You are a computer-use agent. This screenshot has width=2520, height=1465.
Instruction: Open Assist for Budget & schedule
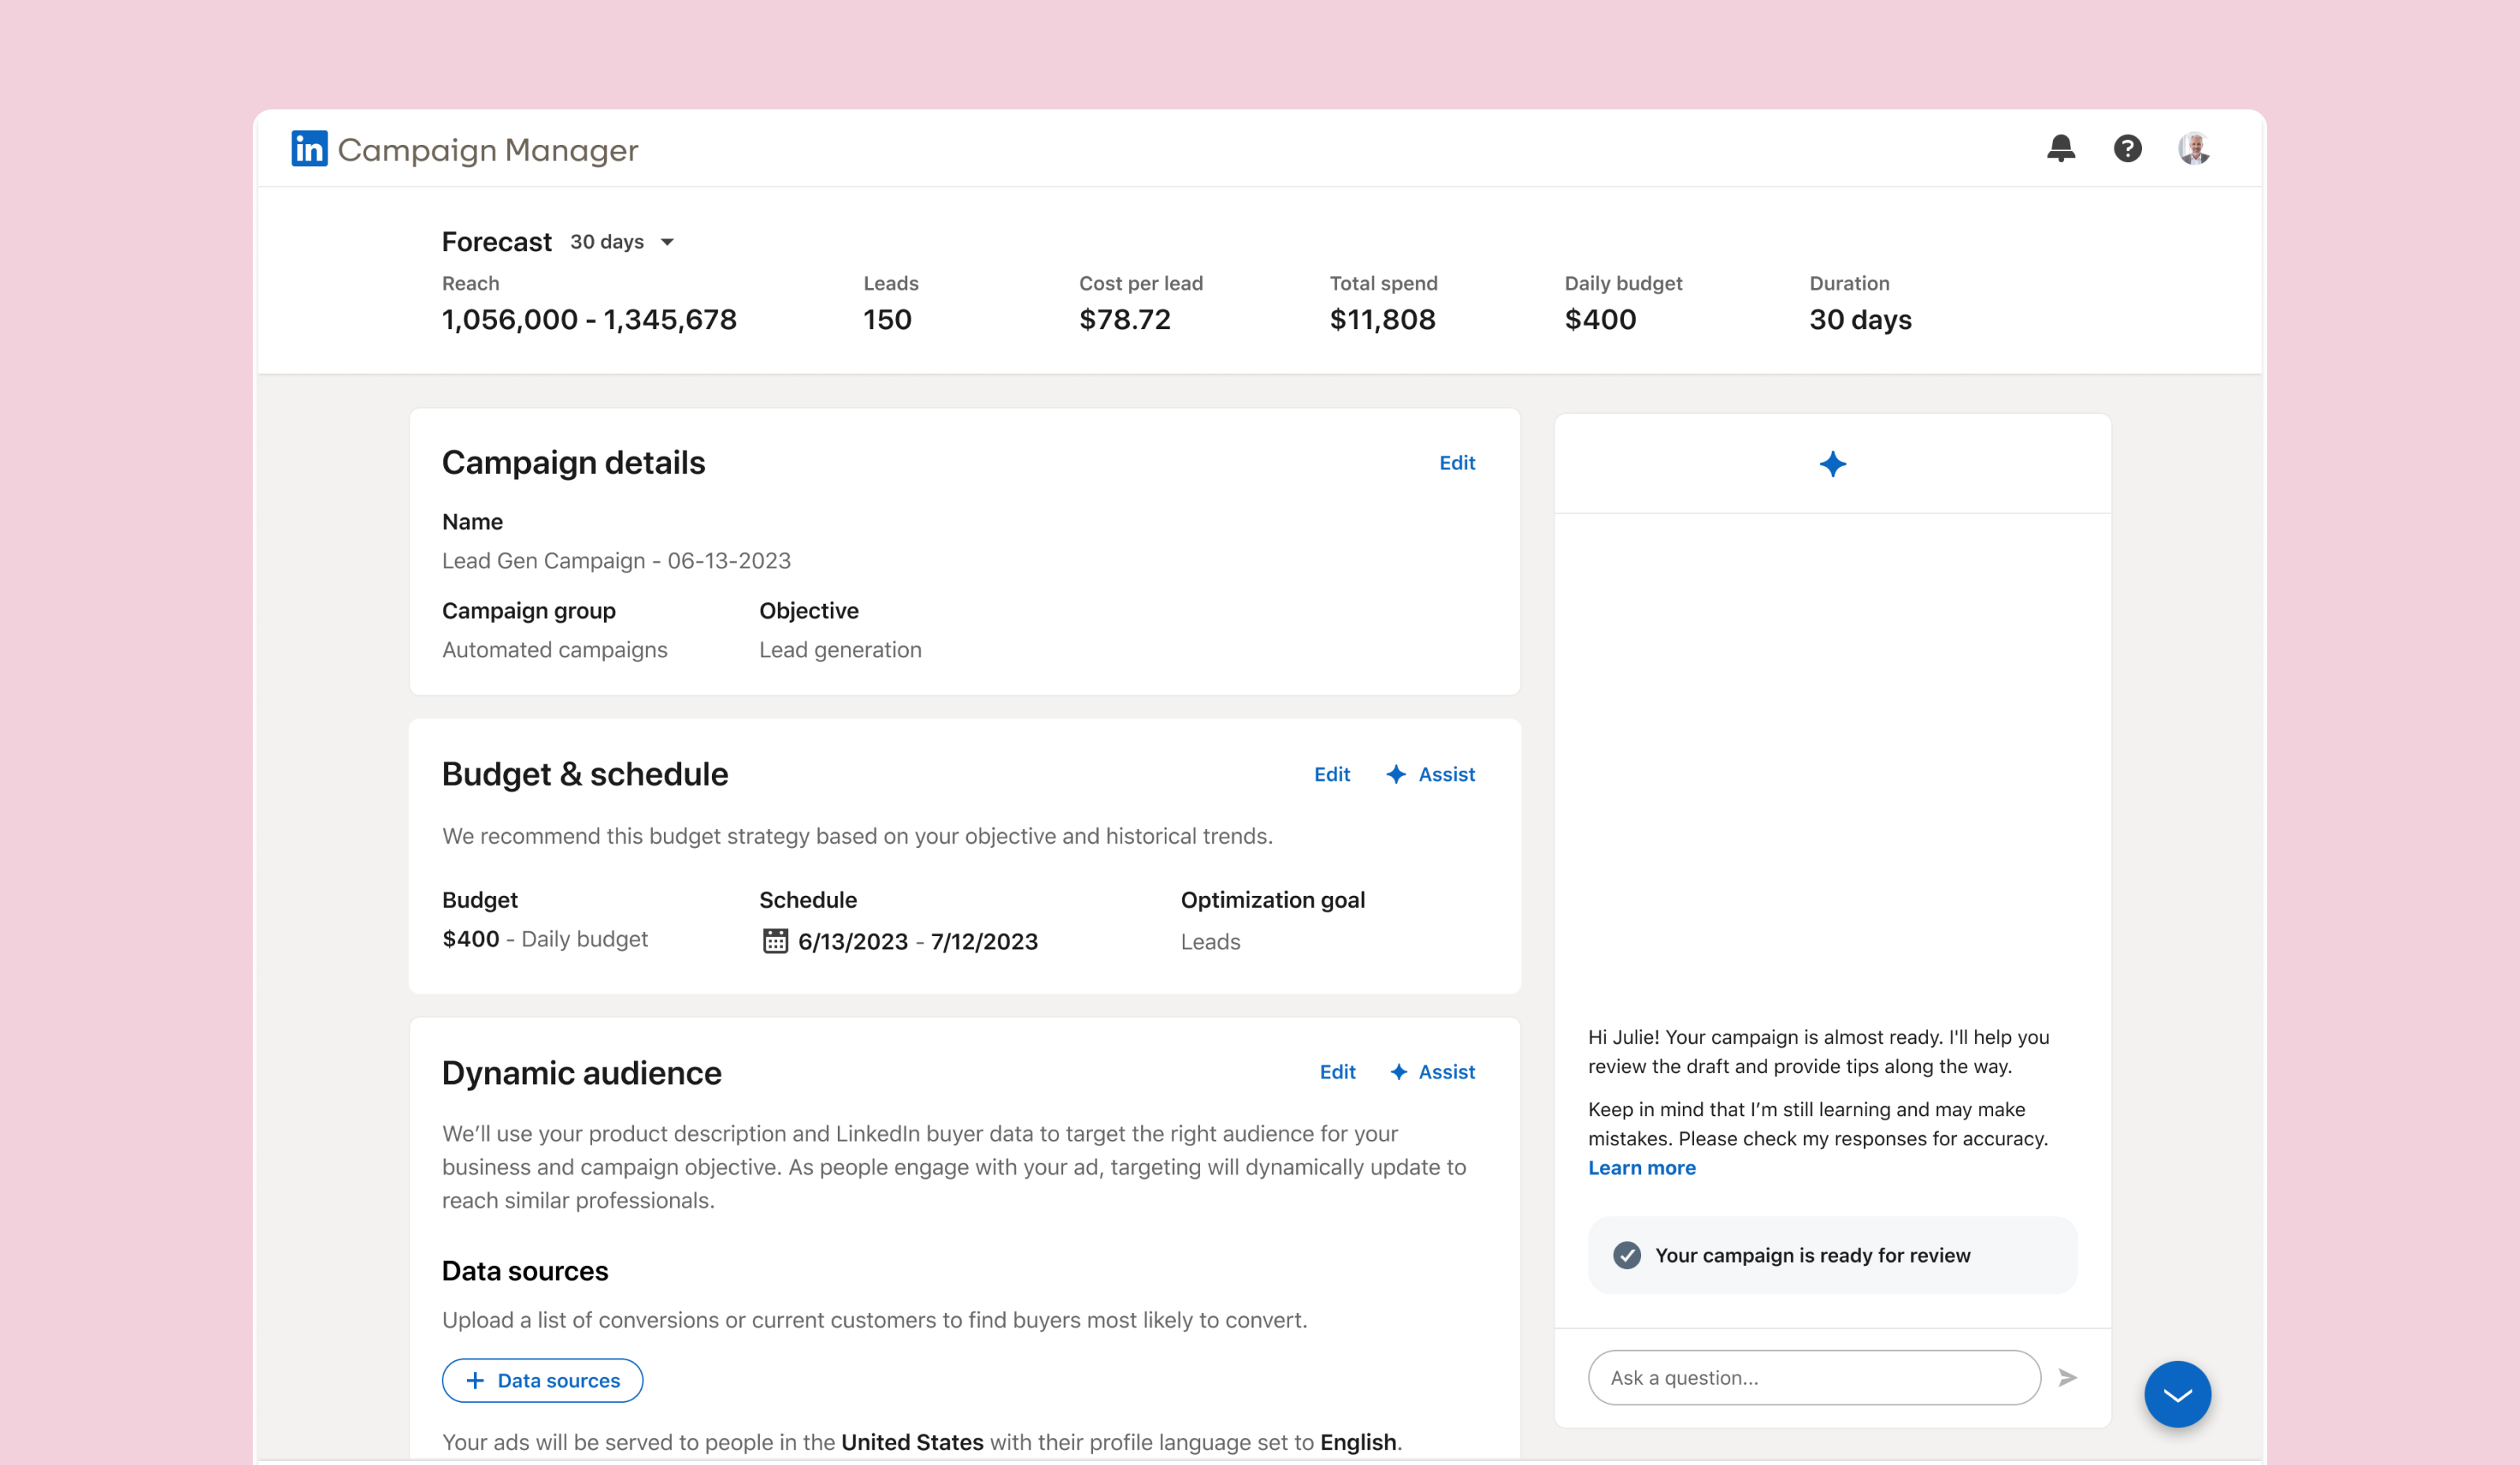1431,775
